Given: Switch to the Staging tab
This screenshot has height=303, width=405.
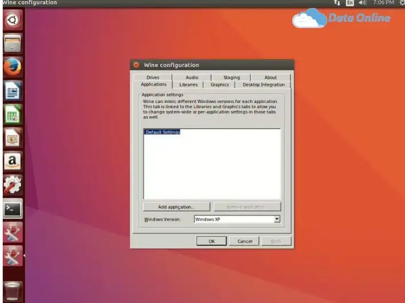Looking at the screenshot, I should (232, 77).
